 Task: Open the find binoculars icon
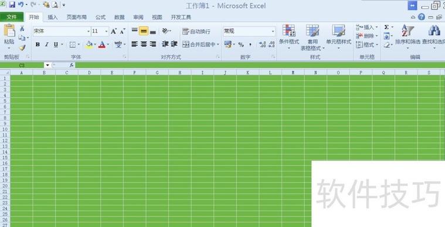(x=434, y=31)
